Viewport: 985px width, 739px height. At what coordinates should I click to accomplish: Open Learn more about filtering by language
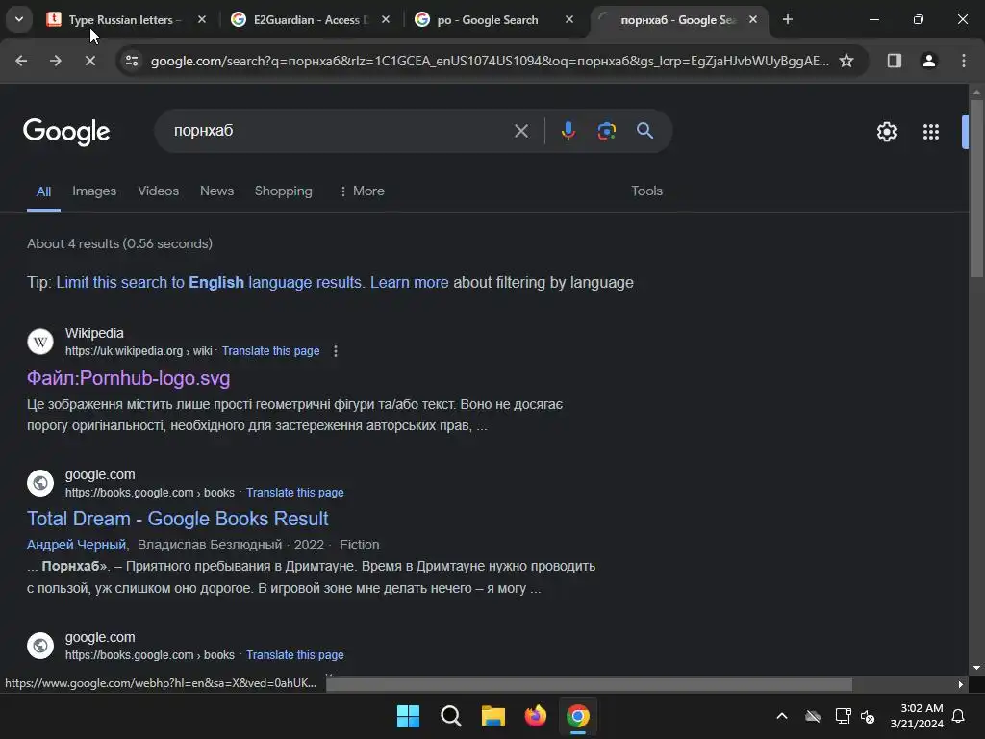pos(410,283)
